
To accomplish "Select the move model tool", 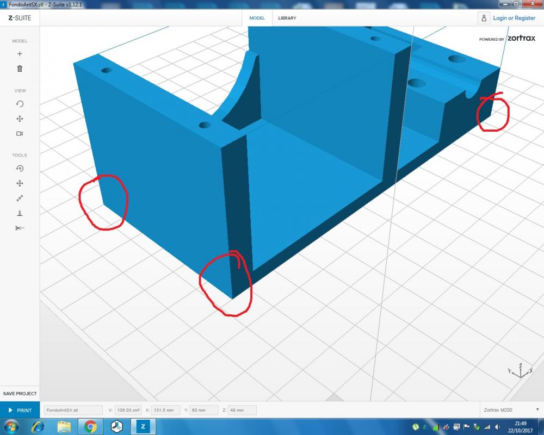I will pyautogui.click(x=20, y=184).
